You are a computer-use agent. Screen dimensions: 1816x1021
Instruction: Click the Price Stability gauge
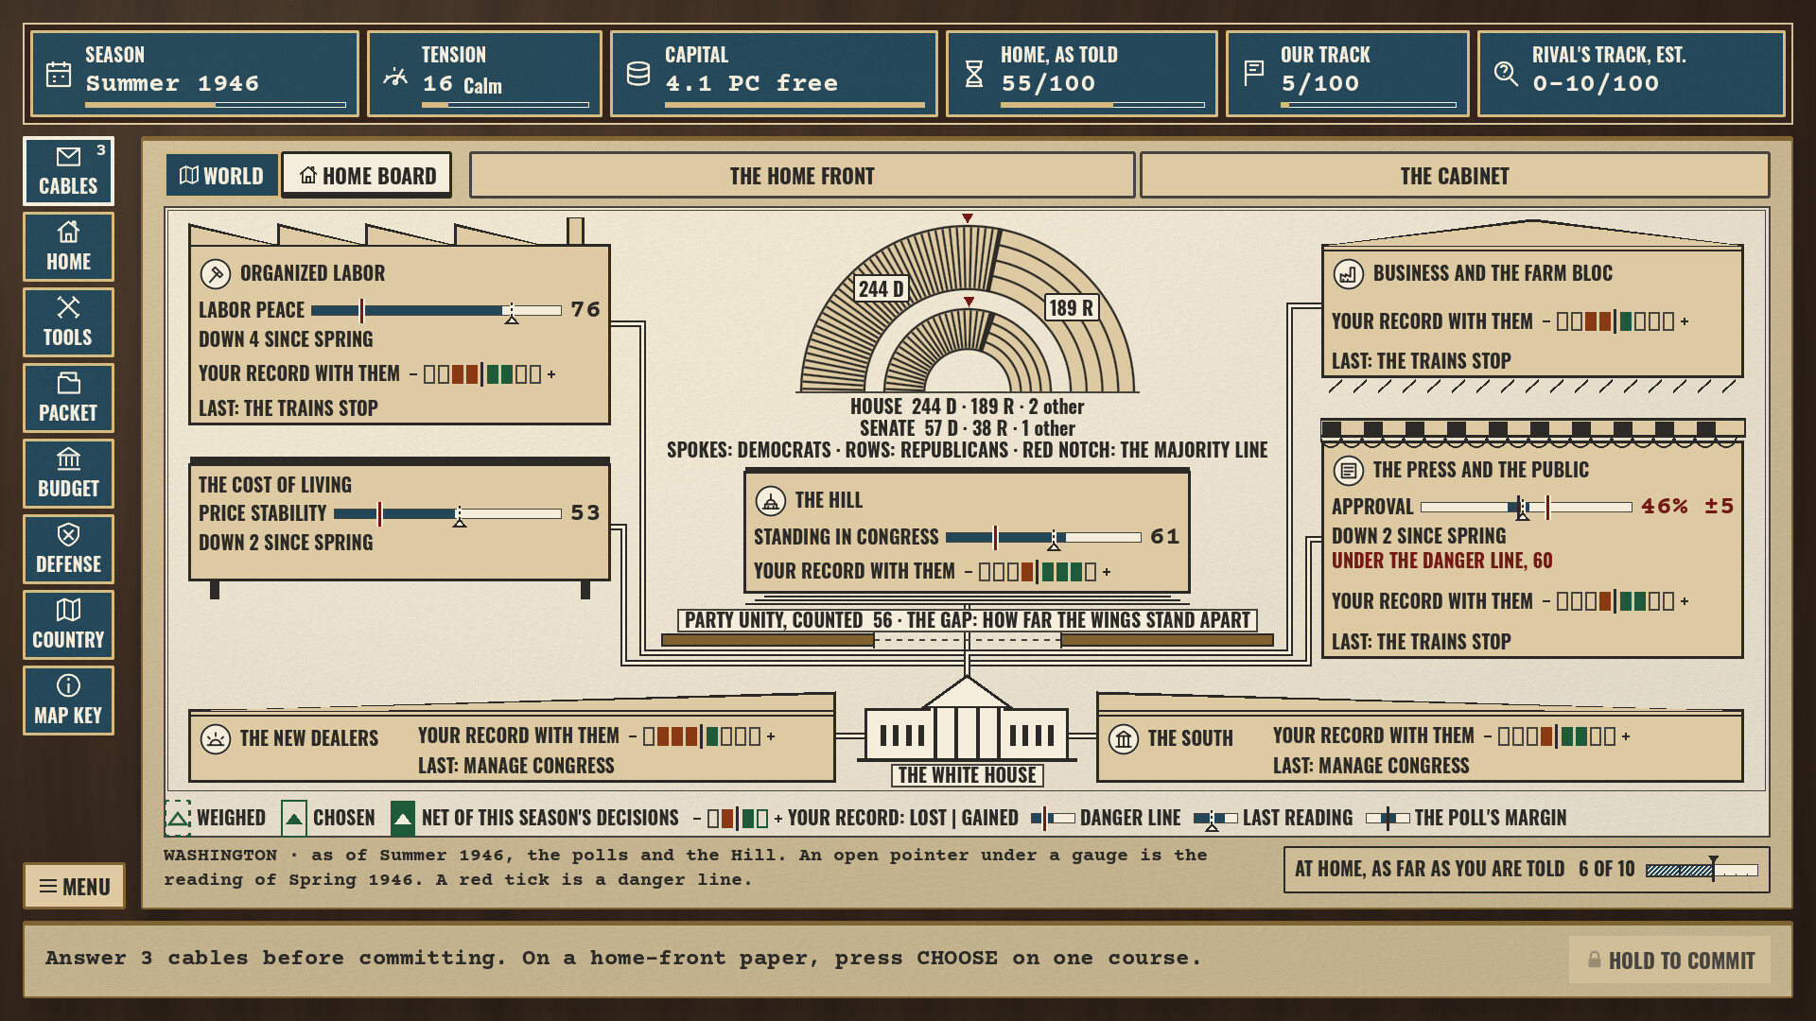click(x=447, y=513)
